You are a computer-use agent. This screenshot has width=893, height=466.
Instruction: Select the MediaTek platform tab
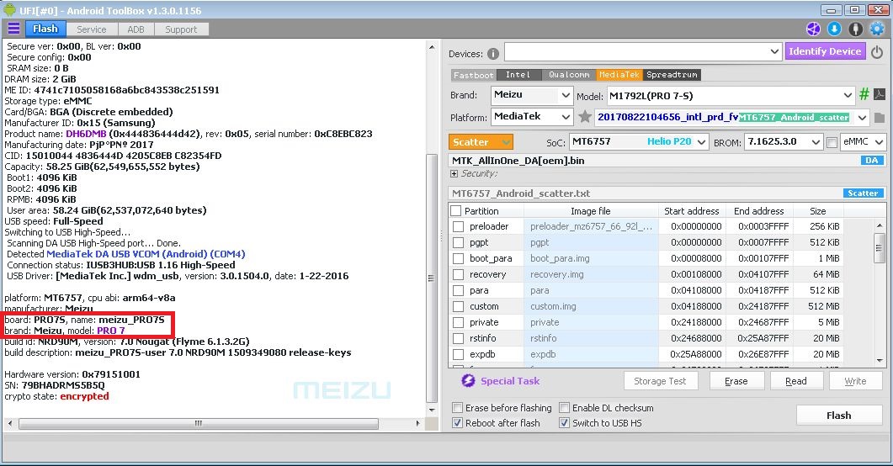(619, 75)
